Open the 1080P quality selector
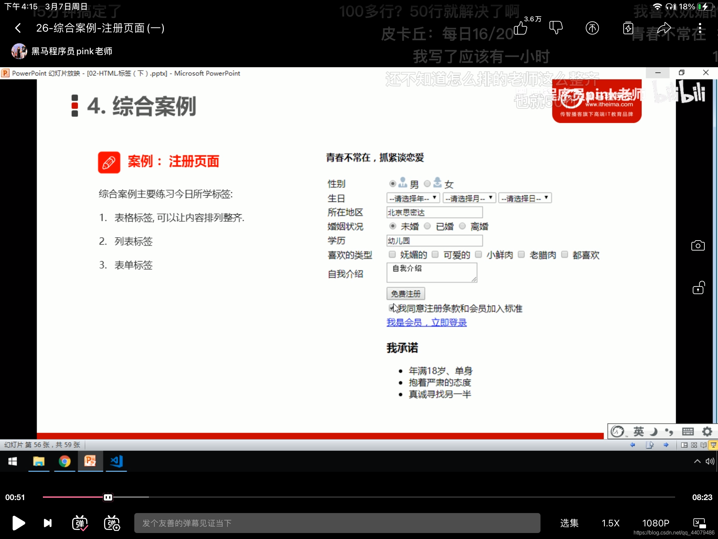This screenshot has width=718, height=539. tap(656, 523)
